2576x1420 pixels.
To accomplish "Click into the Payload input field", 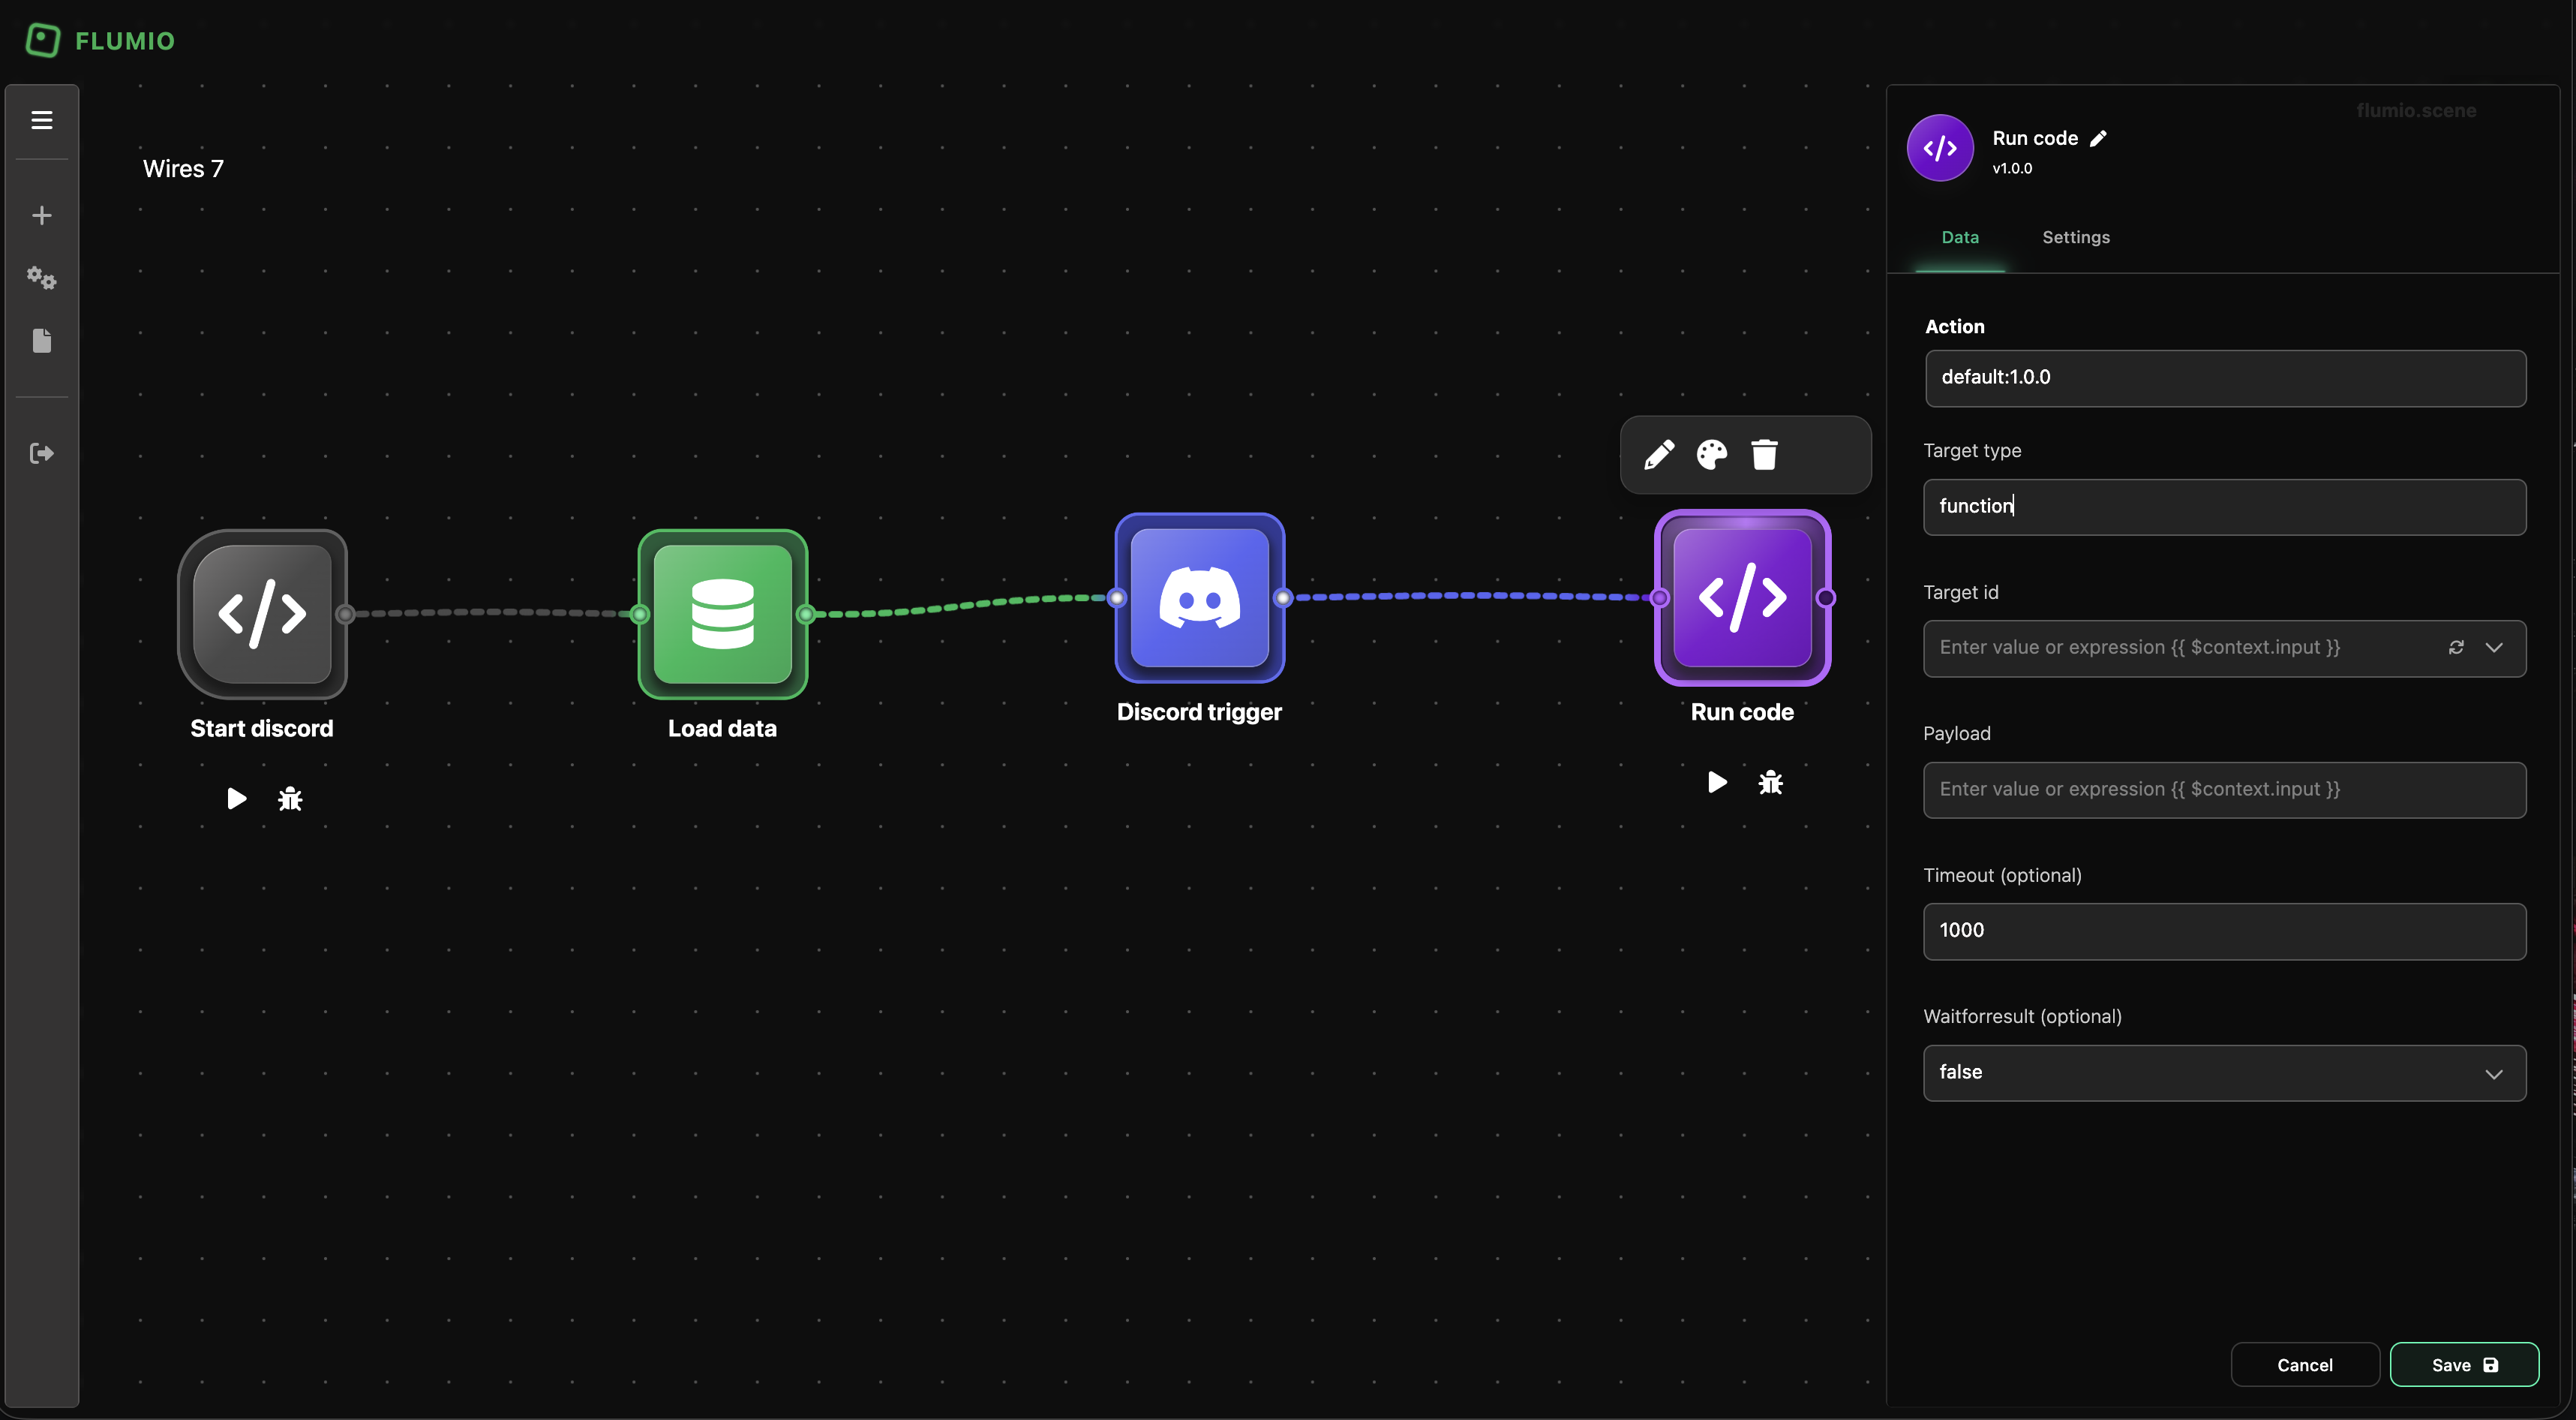I will click(x=2223, y=790).
